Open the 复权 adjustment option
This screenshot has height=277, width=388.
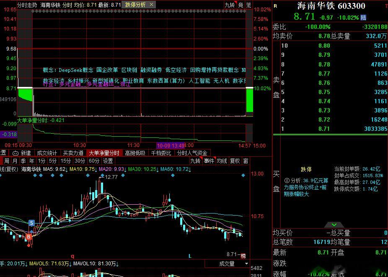(235, 161)
